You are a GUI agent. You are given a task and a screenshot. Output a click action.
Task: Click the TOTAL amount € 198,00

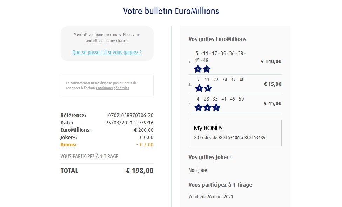pos(140,171)
